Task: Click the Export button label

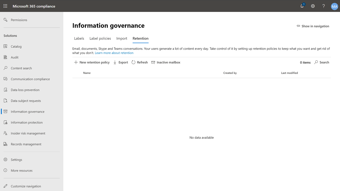Action: [123, 62]
